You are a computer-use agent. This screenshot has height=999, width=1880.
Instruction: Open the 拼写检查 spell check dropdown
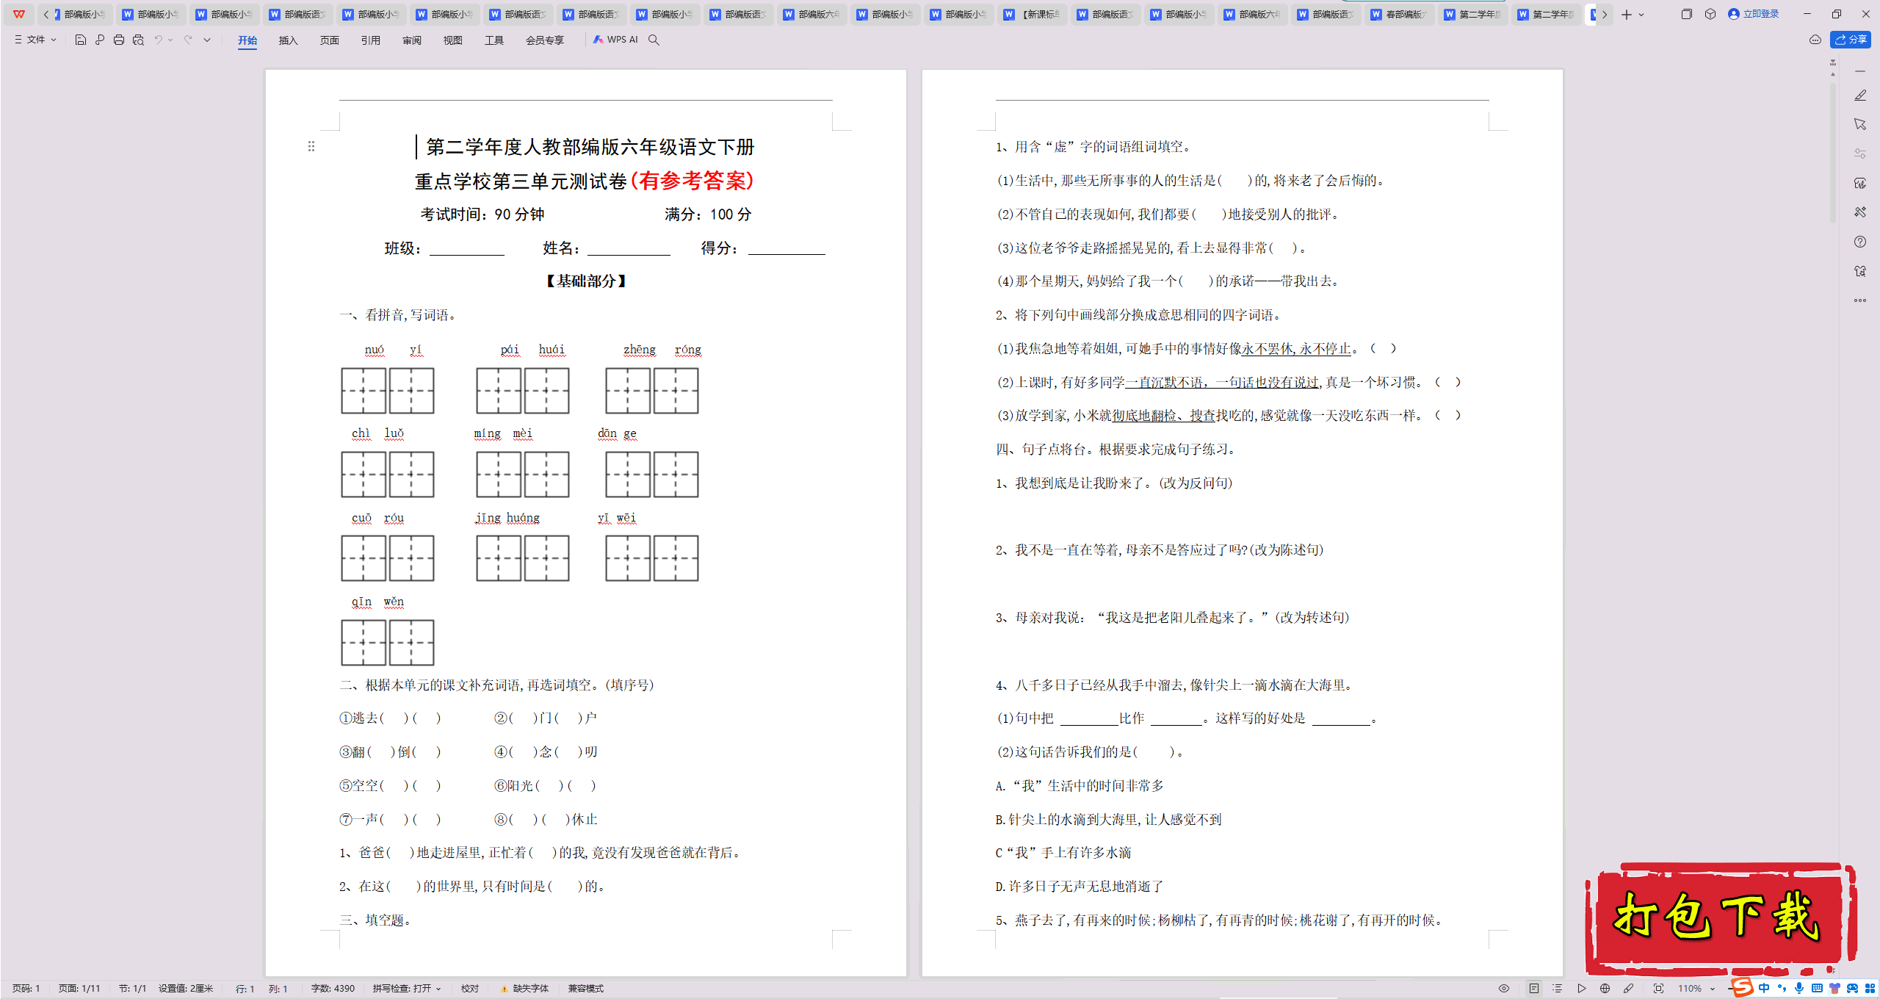point(407,989)
